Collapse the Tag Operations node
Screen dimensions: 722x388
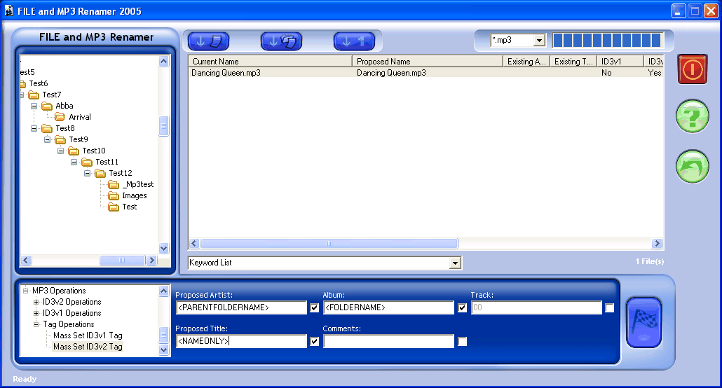pos(36,324)
